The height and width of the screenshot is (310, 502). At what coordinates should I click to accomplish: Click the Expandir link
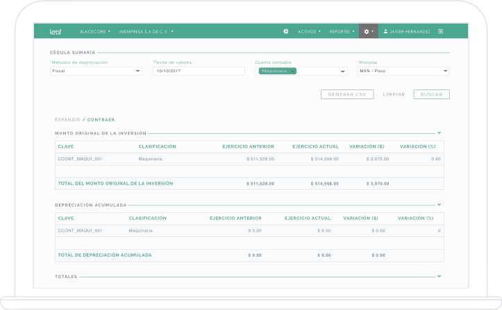(x=67, y=119)
